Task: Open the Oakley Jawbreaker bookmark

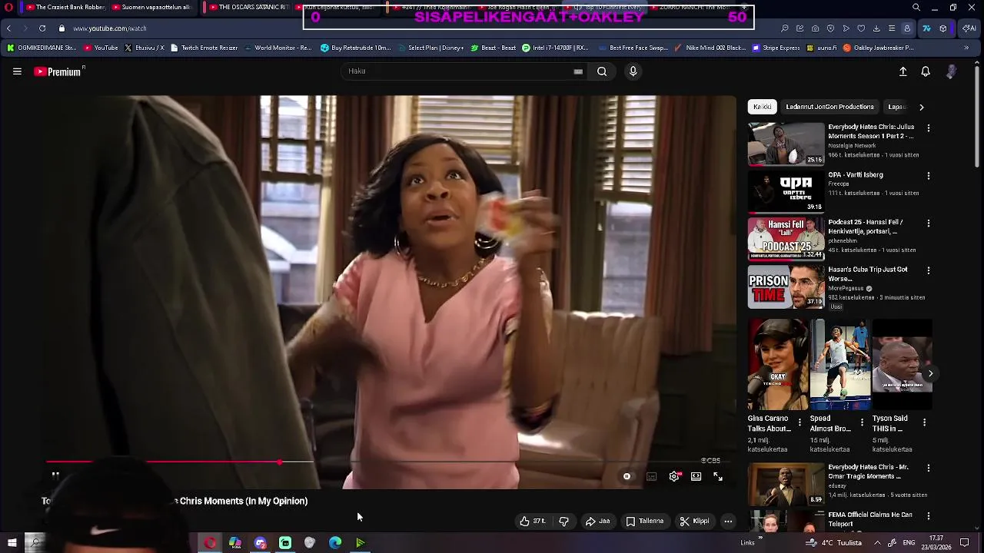Action: (878, 48)
